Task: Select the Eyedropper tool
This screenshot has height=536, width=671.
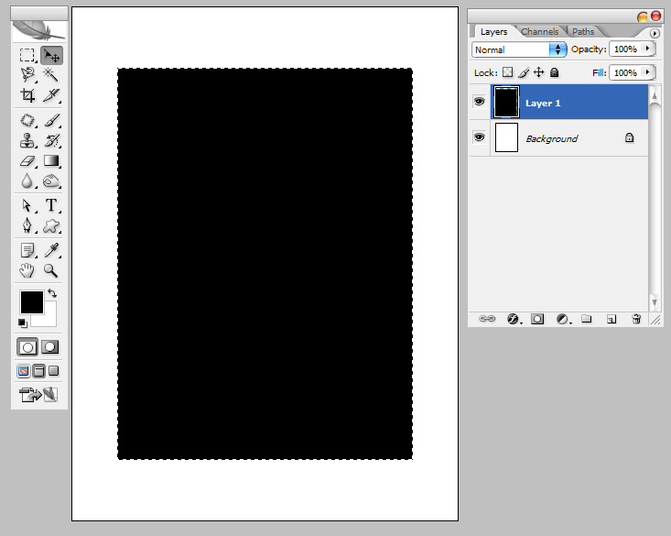Action: coord(51,251)
